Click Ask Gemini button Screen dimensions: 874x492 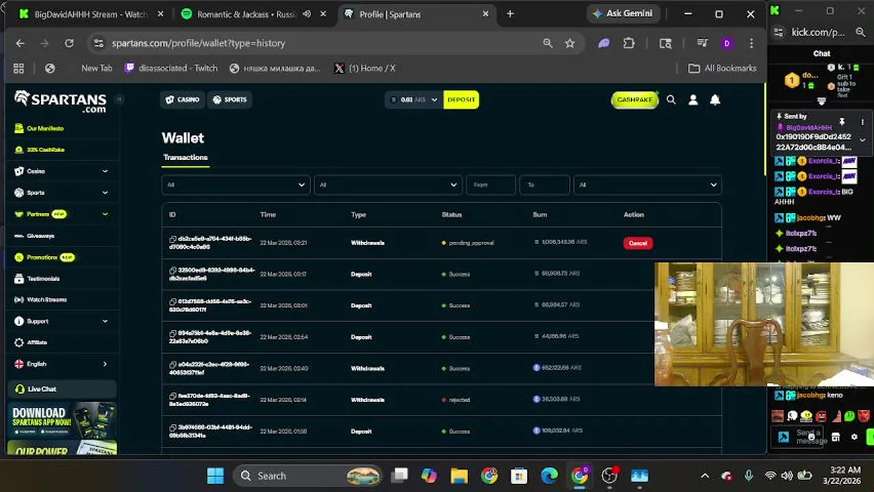(622, 14)
